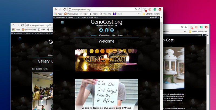Bookmark the page with the front window's star
Screen dimensions: 216x110
139,9
